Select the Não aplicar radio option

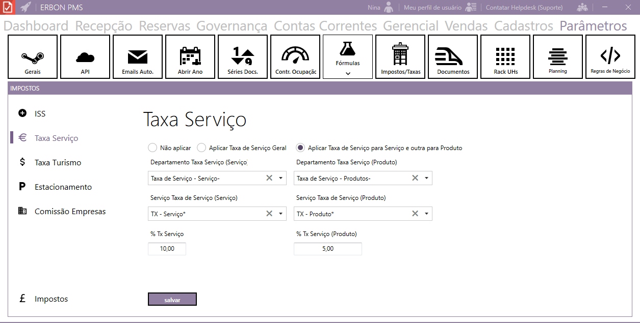pyautogui.click(x=152, y=148)
